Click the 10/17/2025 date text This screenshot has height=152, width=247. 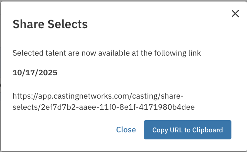tap(35, 73)
